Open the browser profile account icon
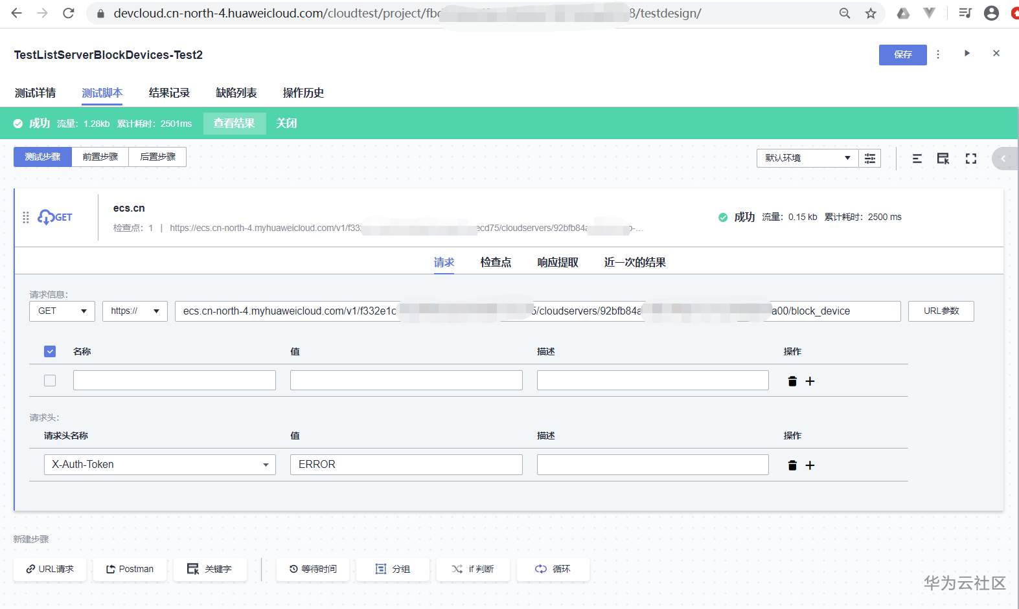 991,13
